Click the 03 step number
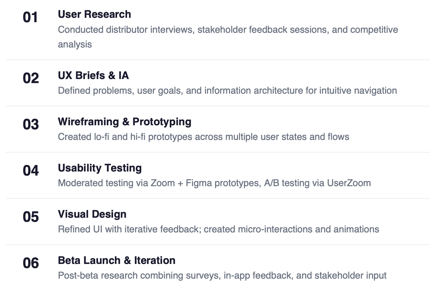 click(x=31, y=124)
